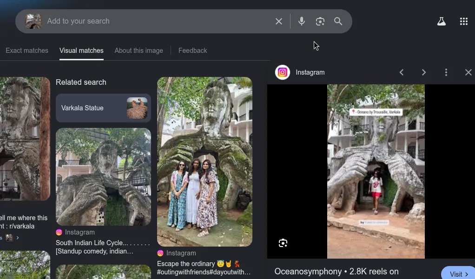Click the Instagram logo in preview panel
The image size is (475, 279).
click(282, 72)
